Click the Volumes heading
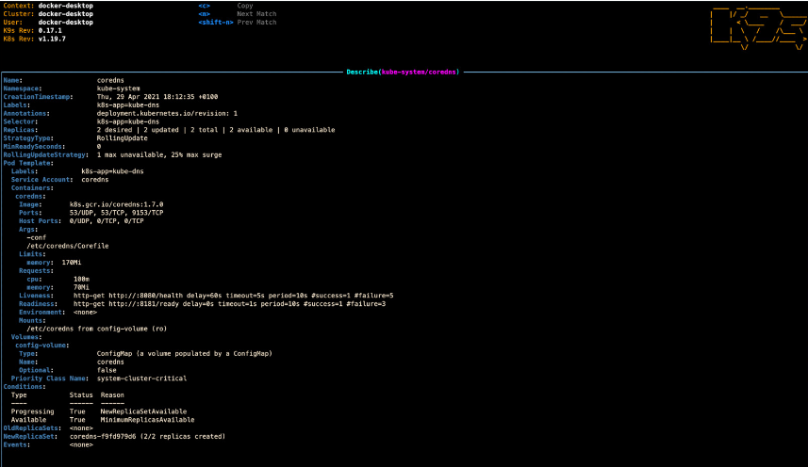The width and height of the screenshot is (808, 467). pos(26,337)
